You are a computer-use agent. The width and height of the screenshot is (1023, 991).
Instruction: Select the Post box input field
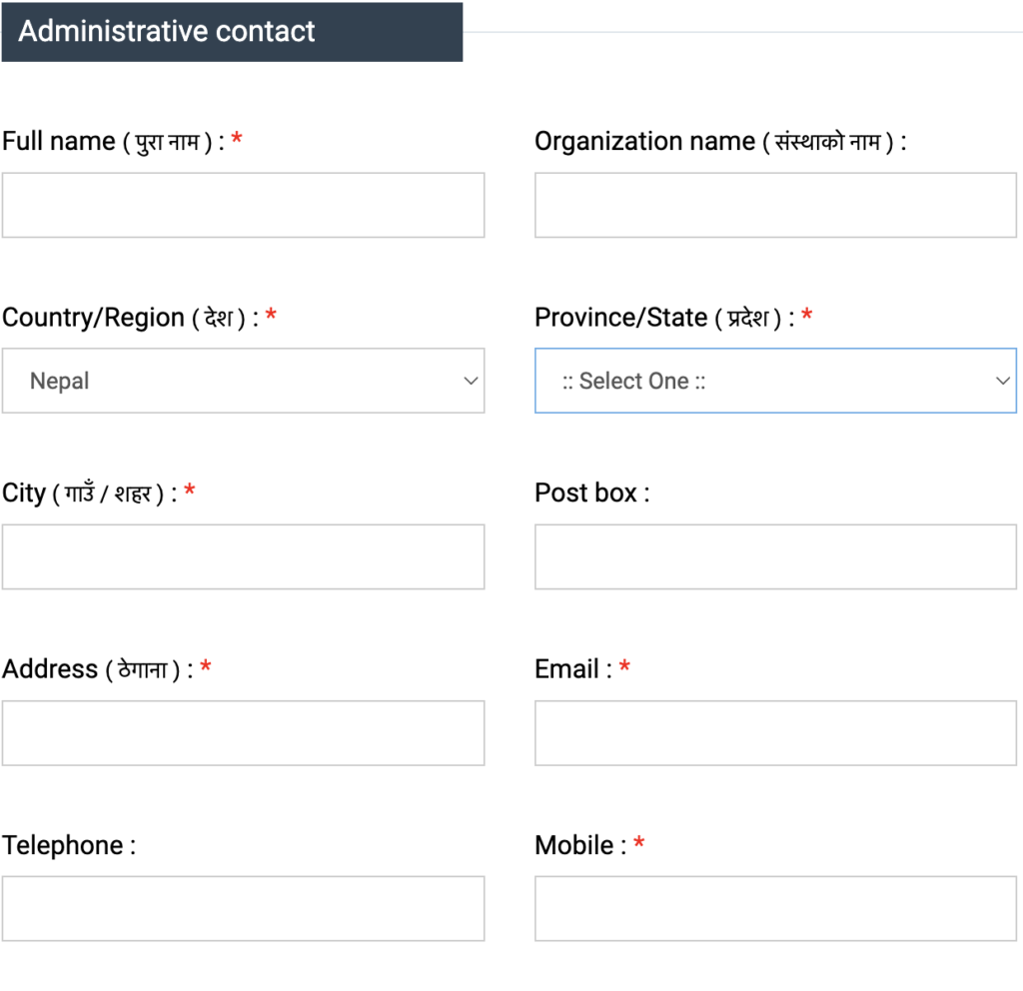point(775,556)
